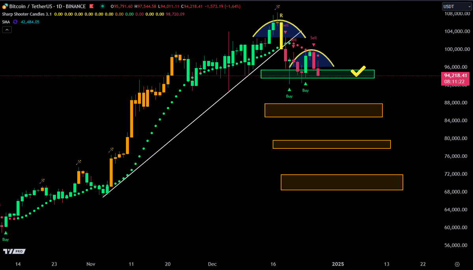Click the 104,000.00 price axis label
The height and width of the screenshot is (270, 473).
tap(457, 31)
